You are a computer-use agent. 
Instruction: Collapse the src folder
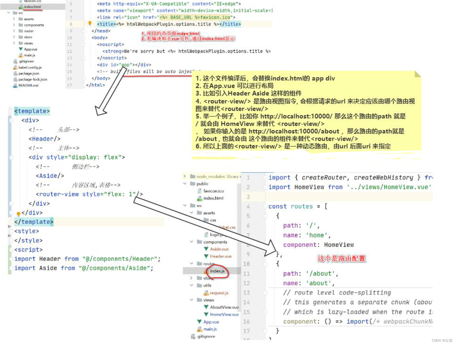[x=8, y=13]
